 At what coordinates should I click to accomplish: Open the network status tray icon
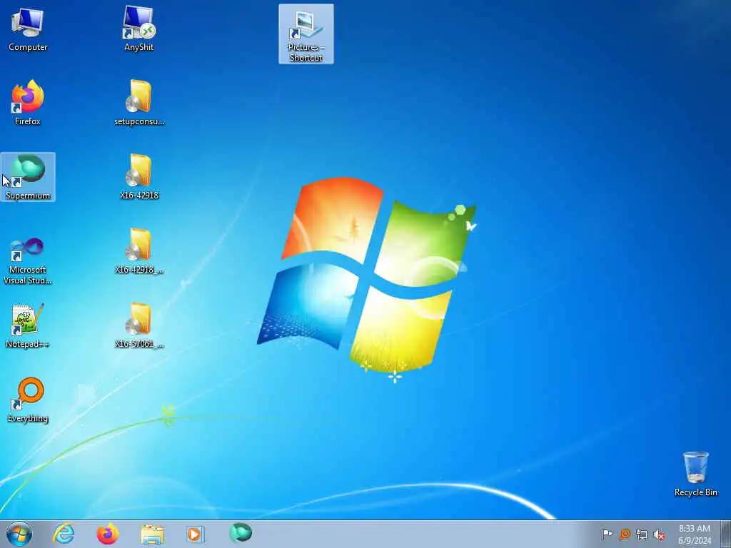[x=642, y=535]
